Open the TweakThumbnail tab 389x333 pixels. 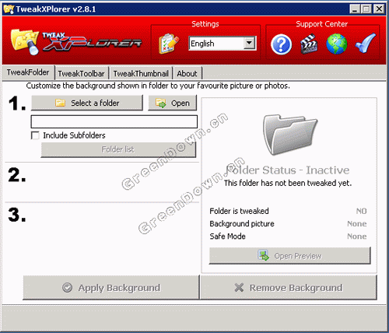141,74
